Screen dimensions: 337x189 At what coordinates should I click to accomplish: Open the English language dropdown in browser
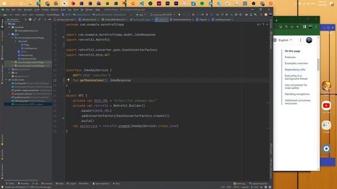tap(285, 40)
